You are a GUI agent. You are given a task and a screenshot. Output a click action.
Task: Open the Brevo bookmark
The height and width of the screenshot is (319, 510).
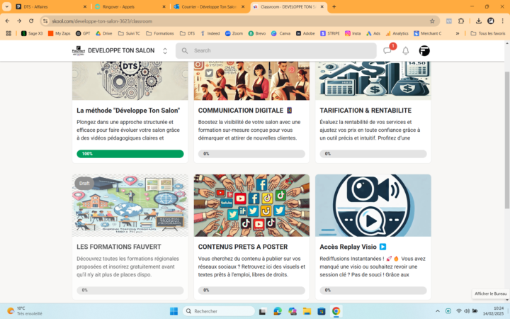click(x=257, y=33)
